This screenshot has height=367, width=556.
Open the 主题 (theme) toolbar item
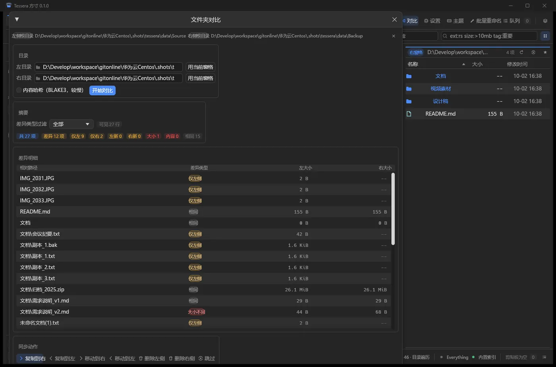(x=455, y=21)
